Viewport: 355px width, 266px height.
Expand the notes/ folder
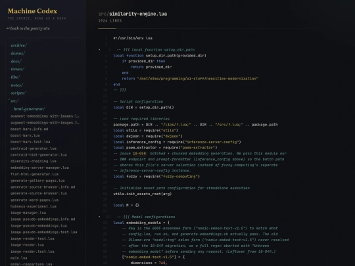(16, 85)
